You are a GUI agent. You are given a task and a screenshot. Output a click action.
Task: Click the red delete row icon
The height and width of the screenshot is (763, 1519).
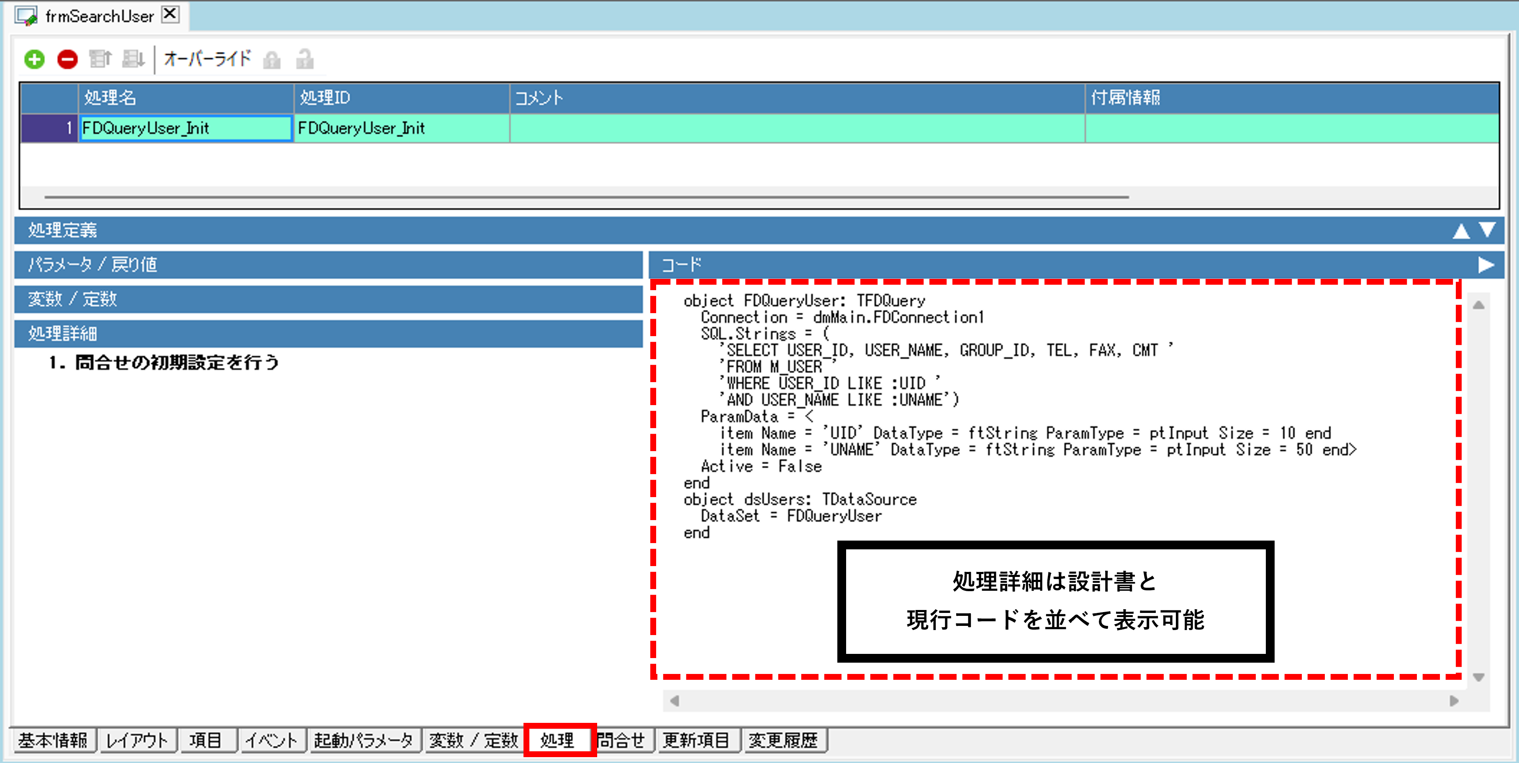[67, 59]
